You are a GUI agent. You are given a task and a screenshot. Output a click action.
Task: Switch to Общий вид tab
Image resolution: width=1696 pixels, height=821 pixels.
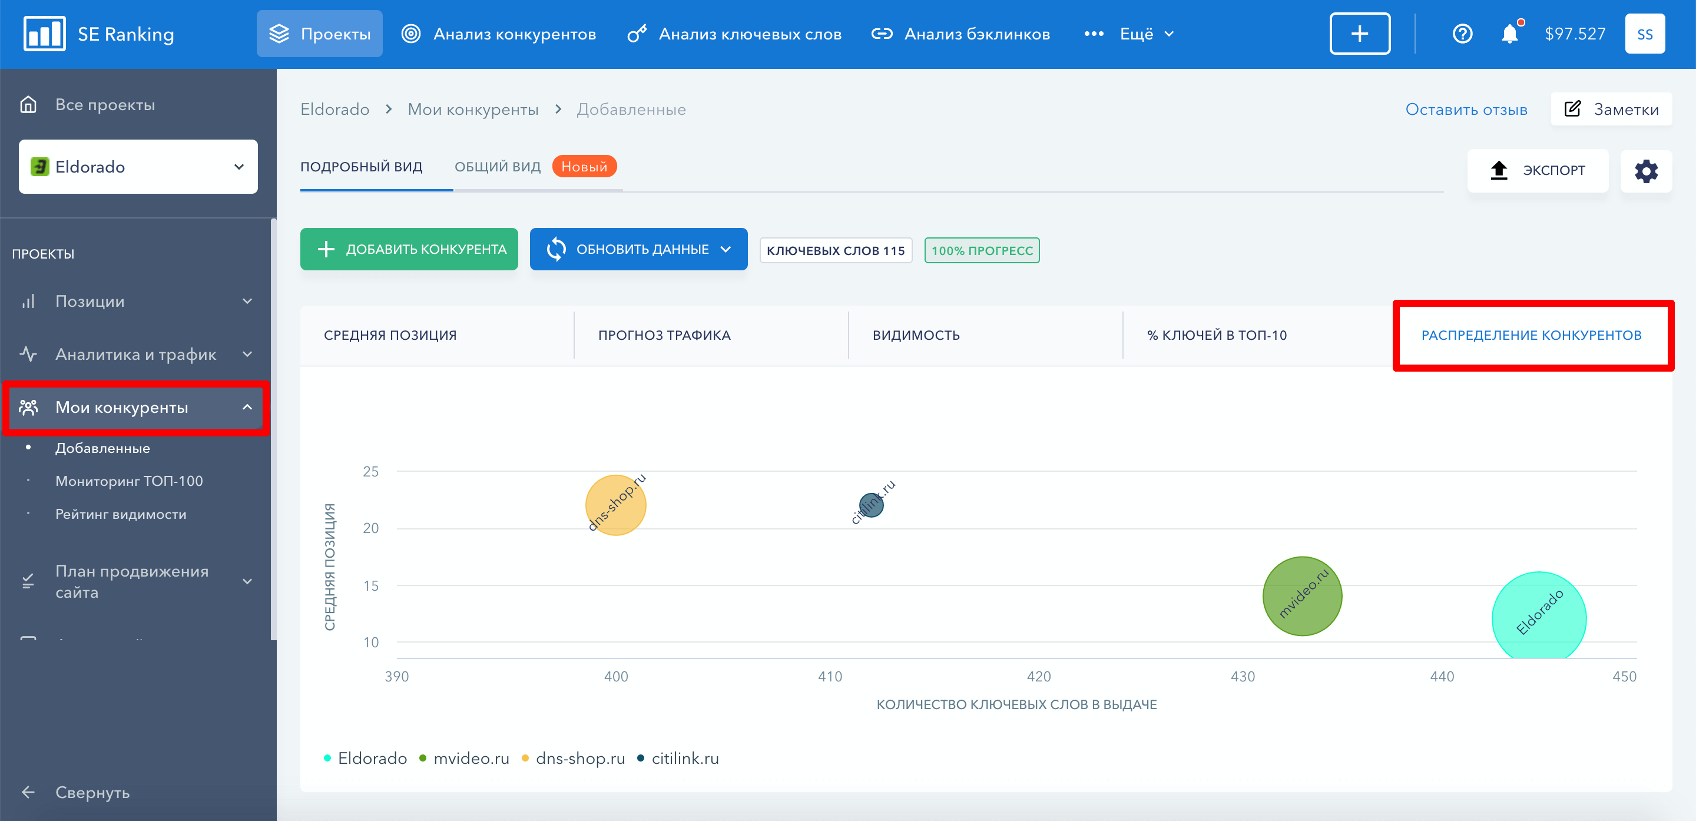coord(498,167)
